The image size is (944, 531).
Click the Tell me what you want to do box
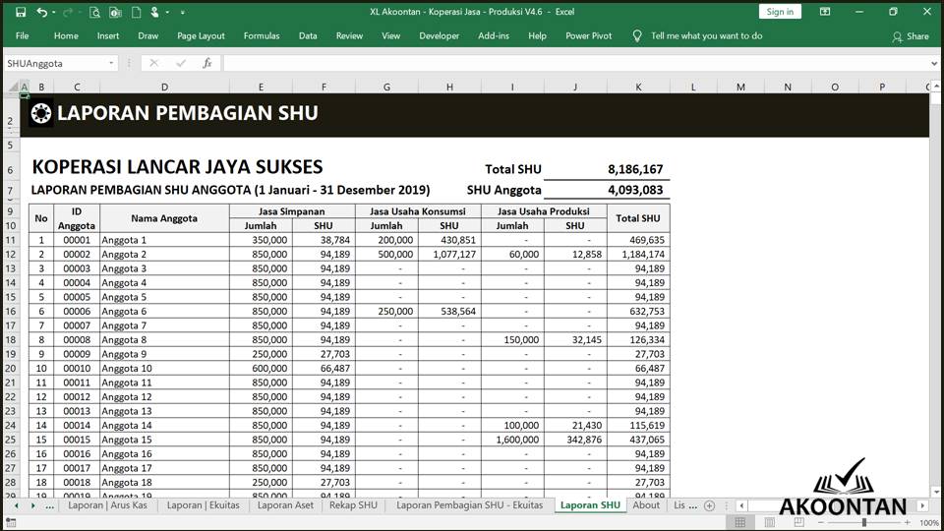coord(706,36)
